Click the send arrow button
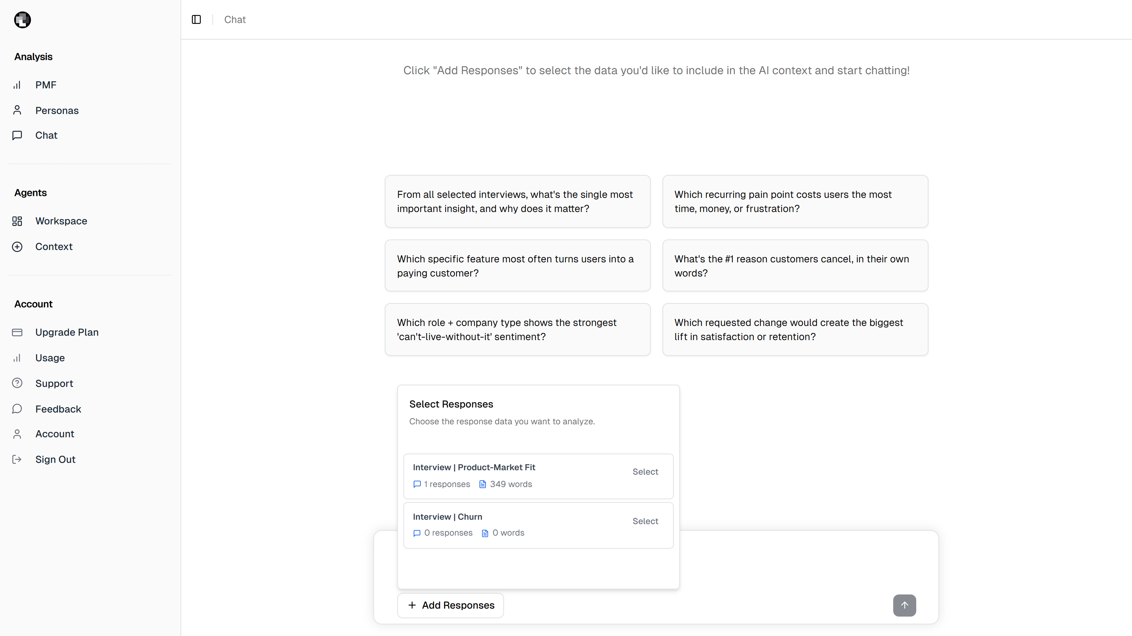This screenshot has height=636, width=1132. pyautogui.click(x=904, y=605)
